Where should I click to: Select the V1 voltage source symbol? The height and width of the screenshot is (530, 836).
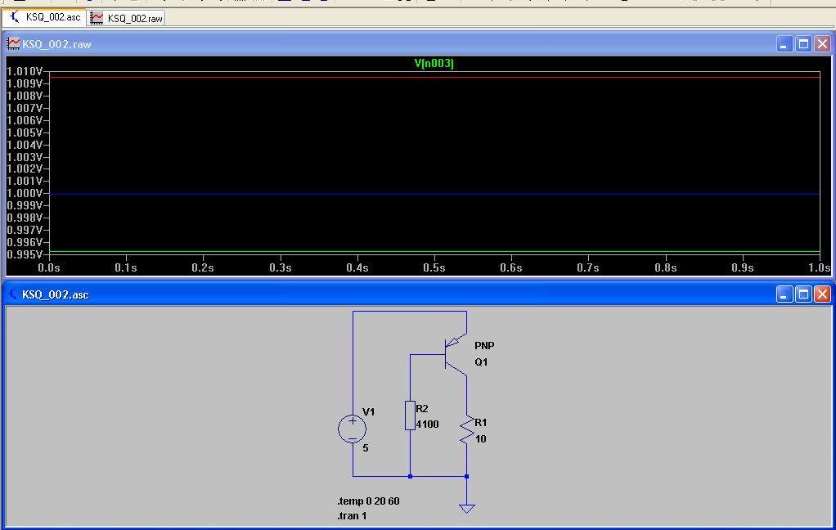coord(353,429)
